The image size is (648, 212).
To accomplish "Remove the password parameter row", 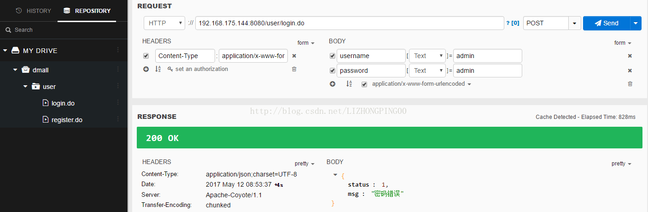I will point(630,71).
